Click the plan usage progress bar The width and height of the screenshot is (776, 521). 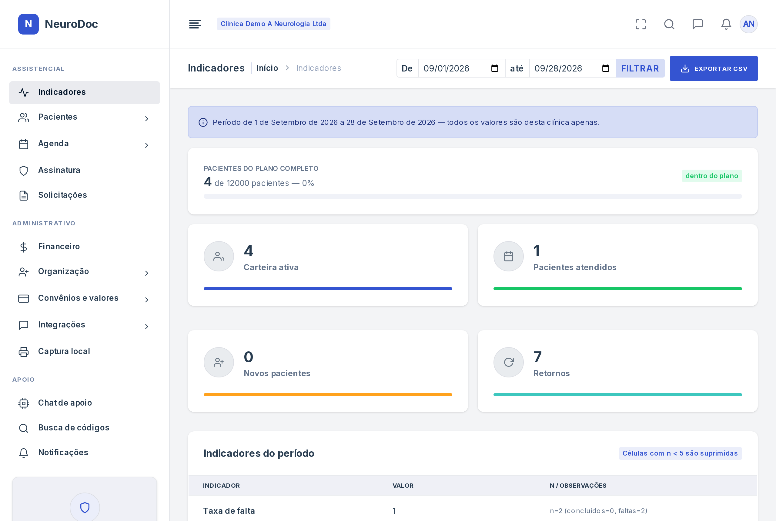(473, 196)
